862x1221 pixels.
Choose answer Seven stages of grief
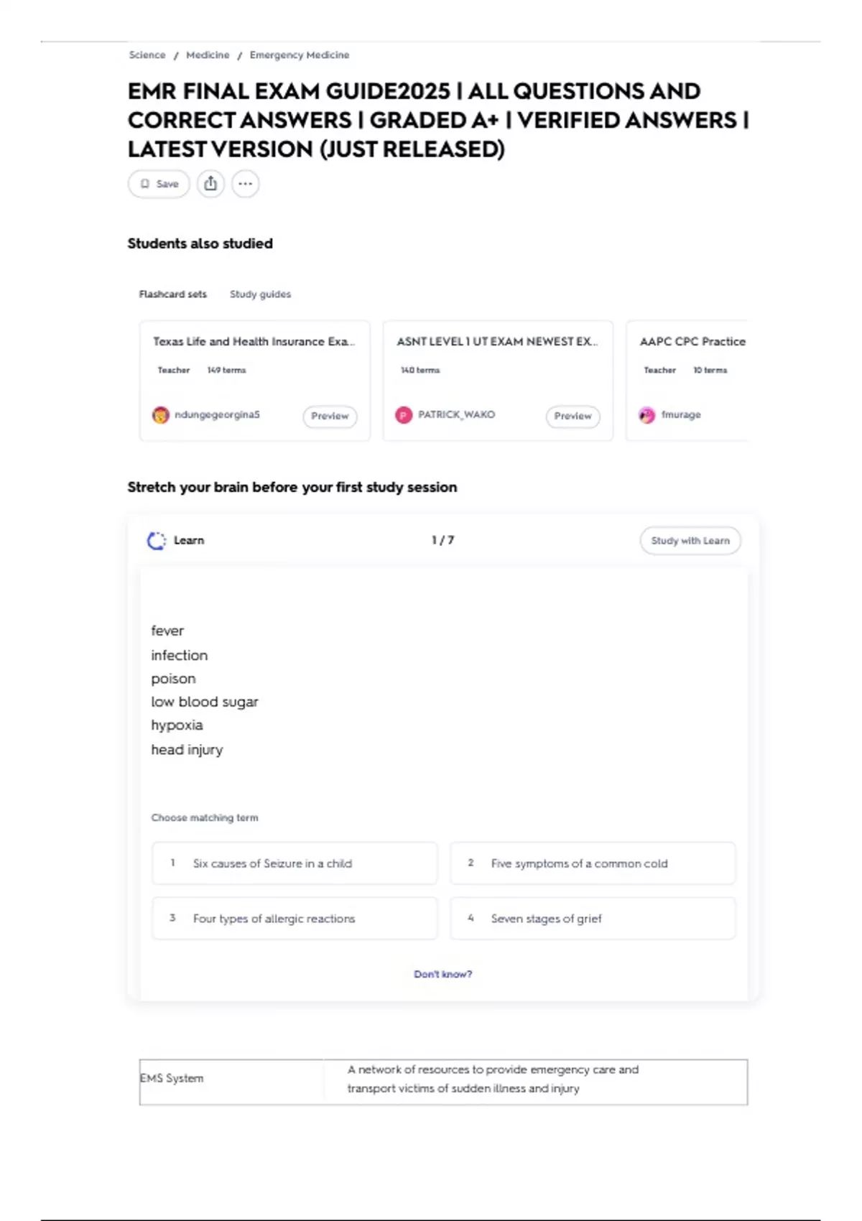click(593, 919)
